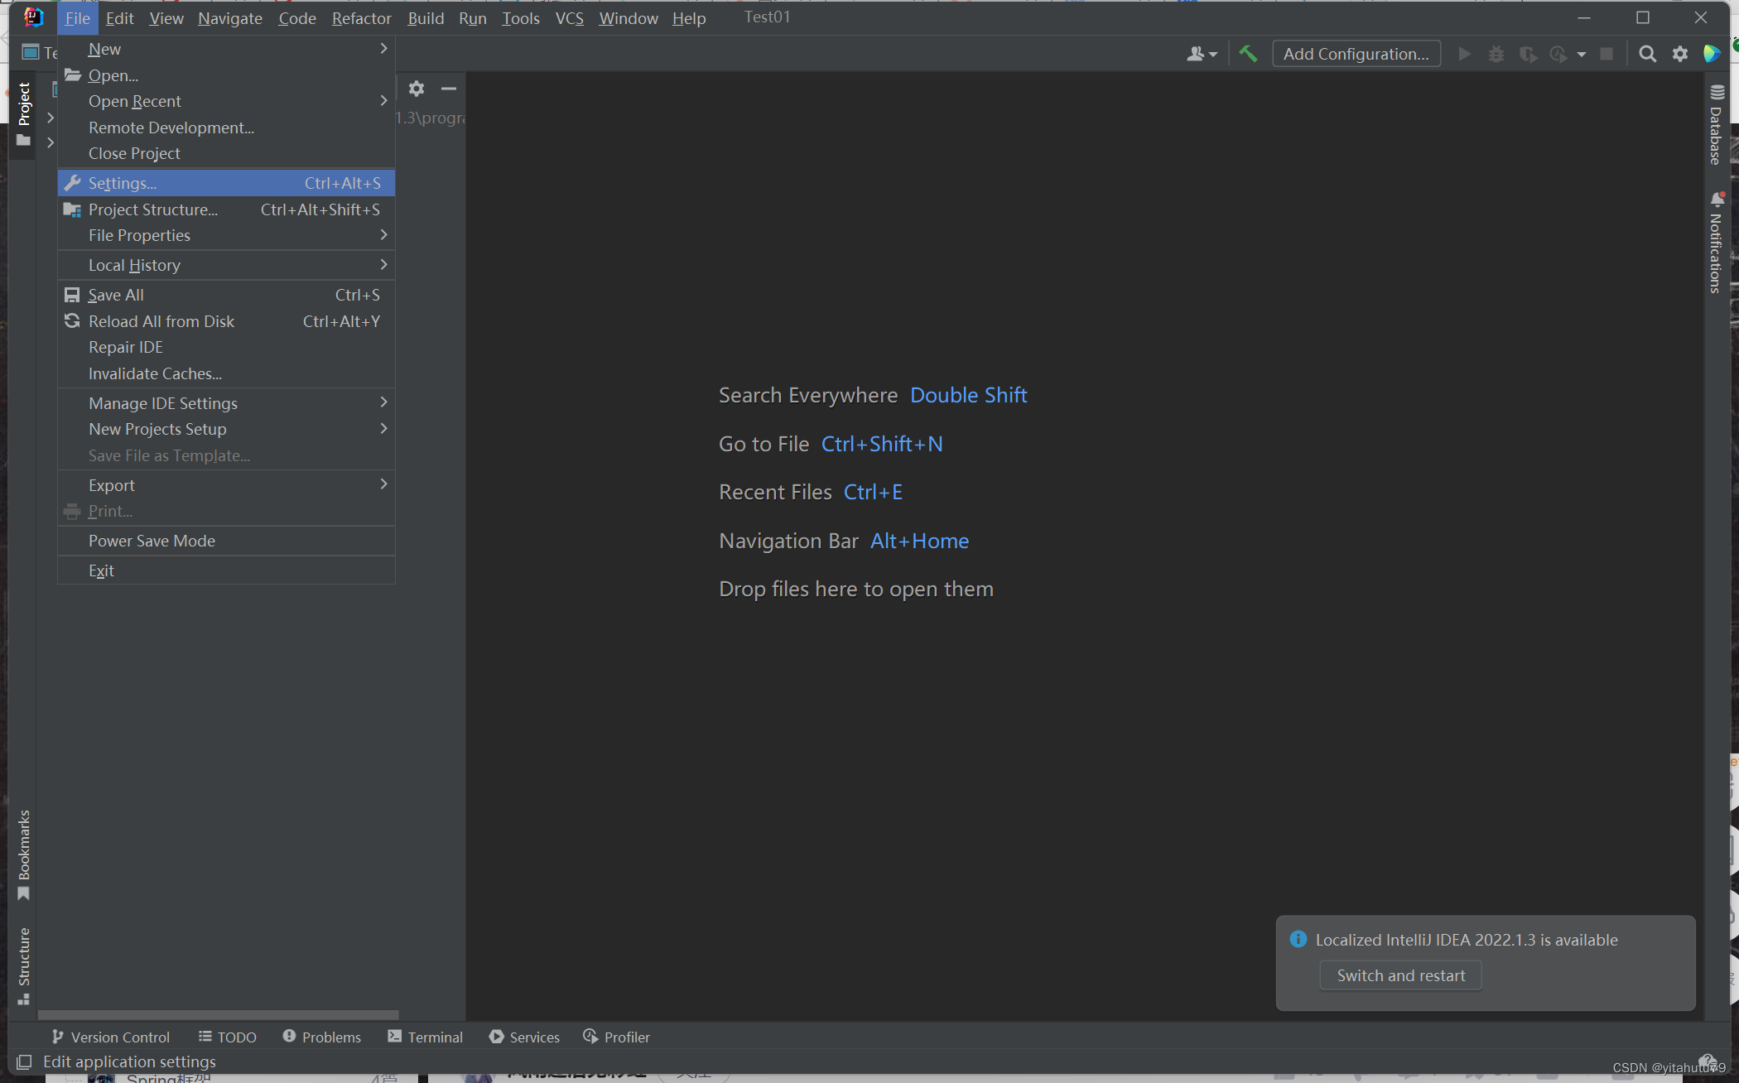Click the JetBrains toolbox icon at top right
1739x1083 pixels.
1712,54
